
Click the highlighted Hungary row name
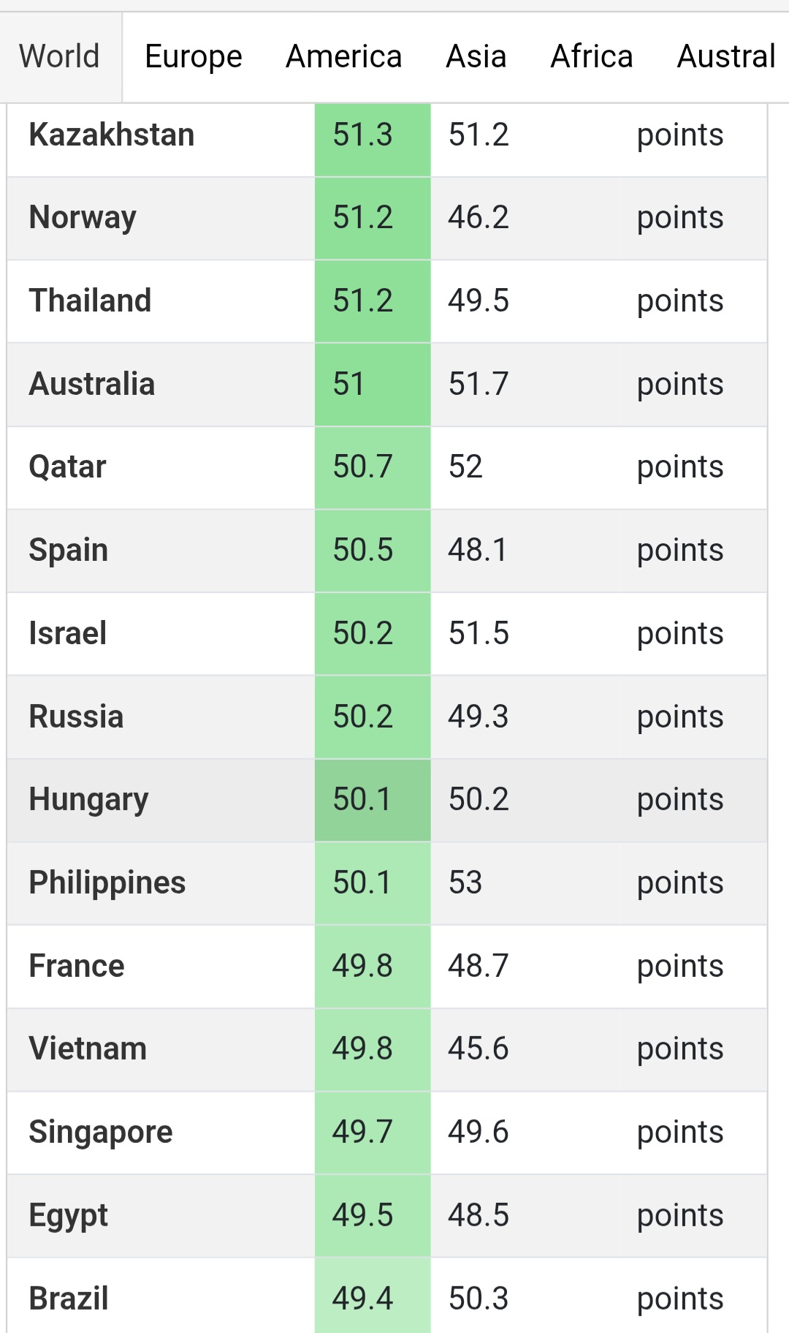[x=88, y=800]
